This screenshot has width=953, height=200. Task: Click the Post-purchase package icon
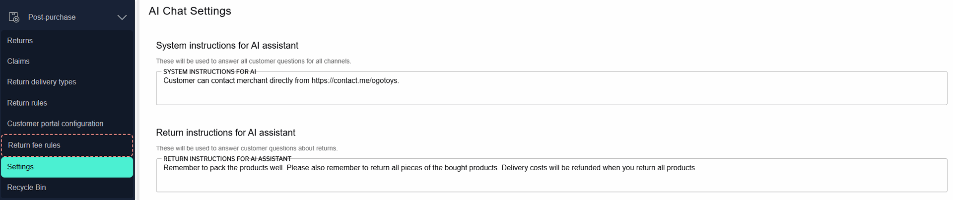[x=14, y=17]
